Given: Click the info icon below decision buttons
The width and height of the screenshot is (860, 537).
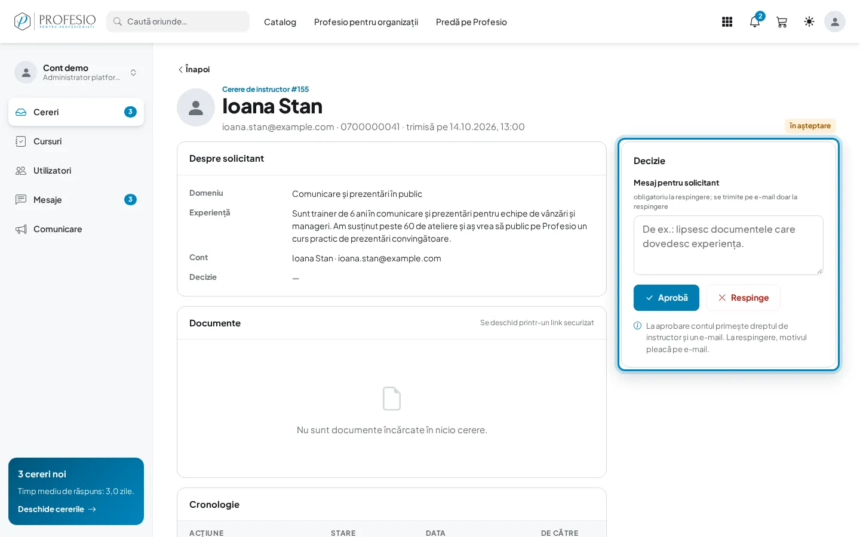Looking at the screenshot, I should tap(637, 326).
